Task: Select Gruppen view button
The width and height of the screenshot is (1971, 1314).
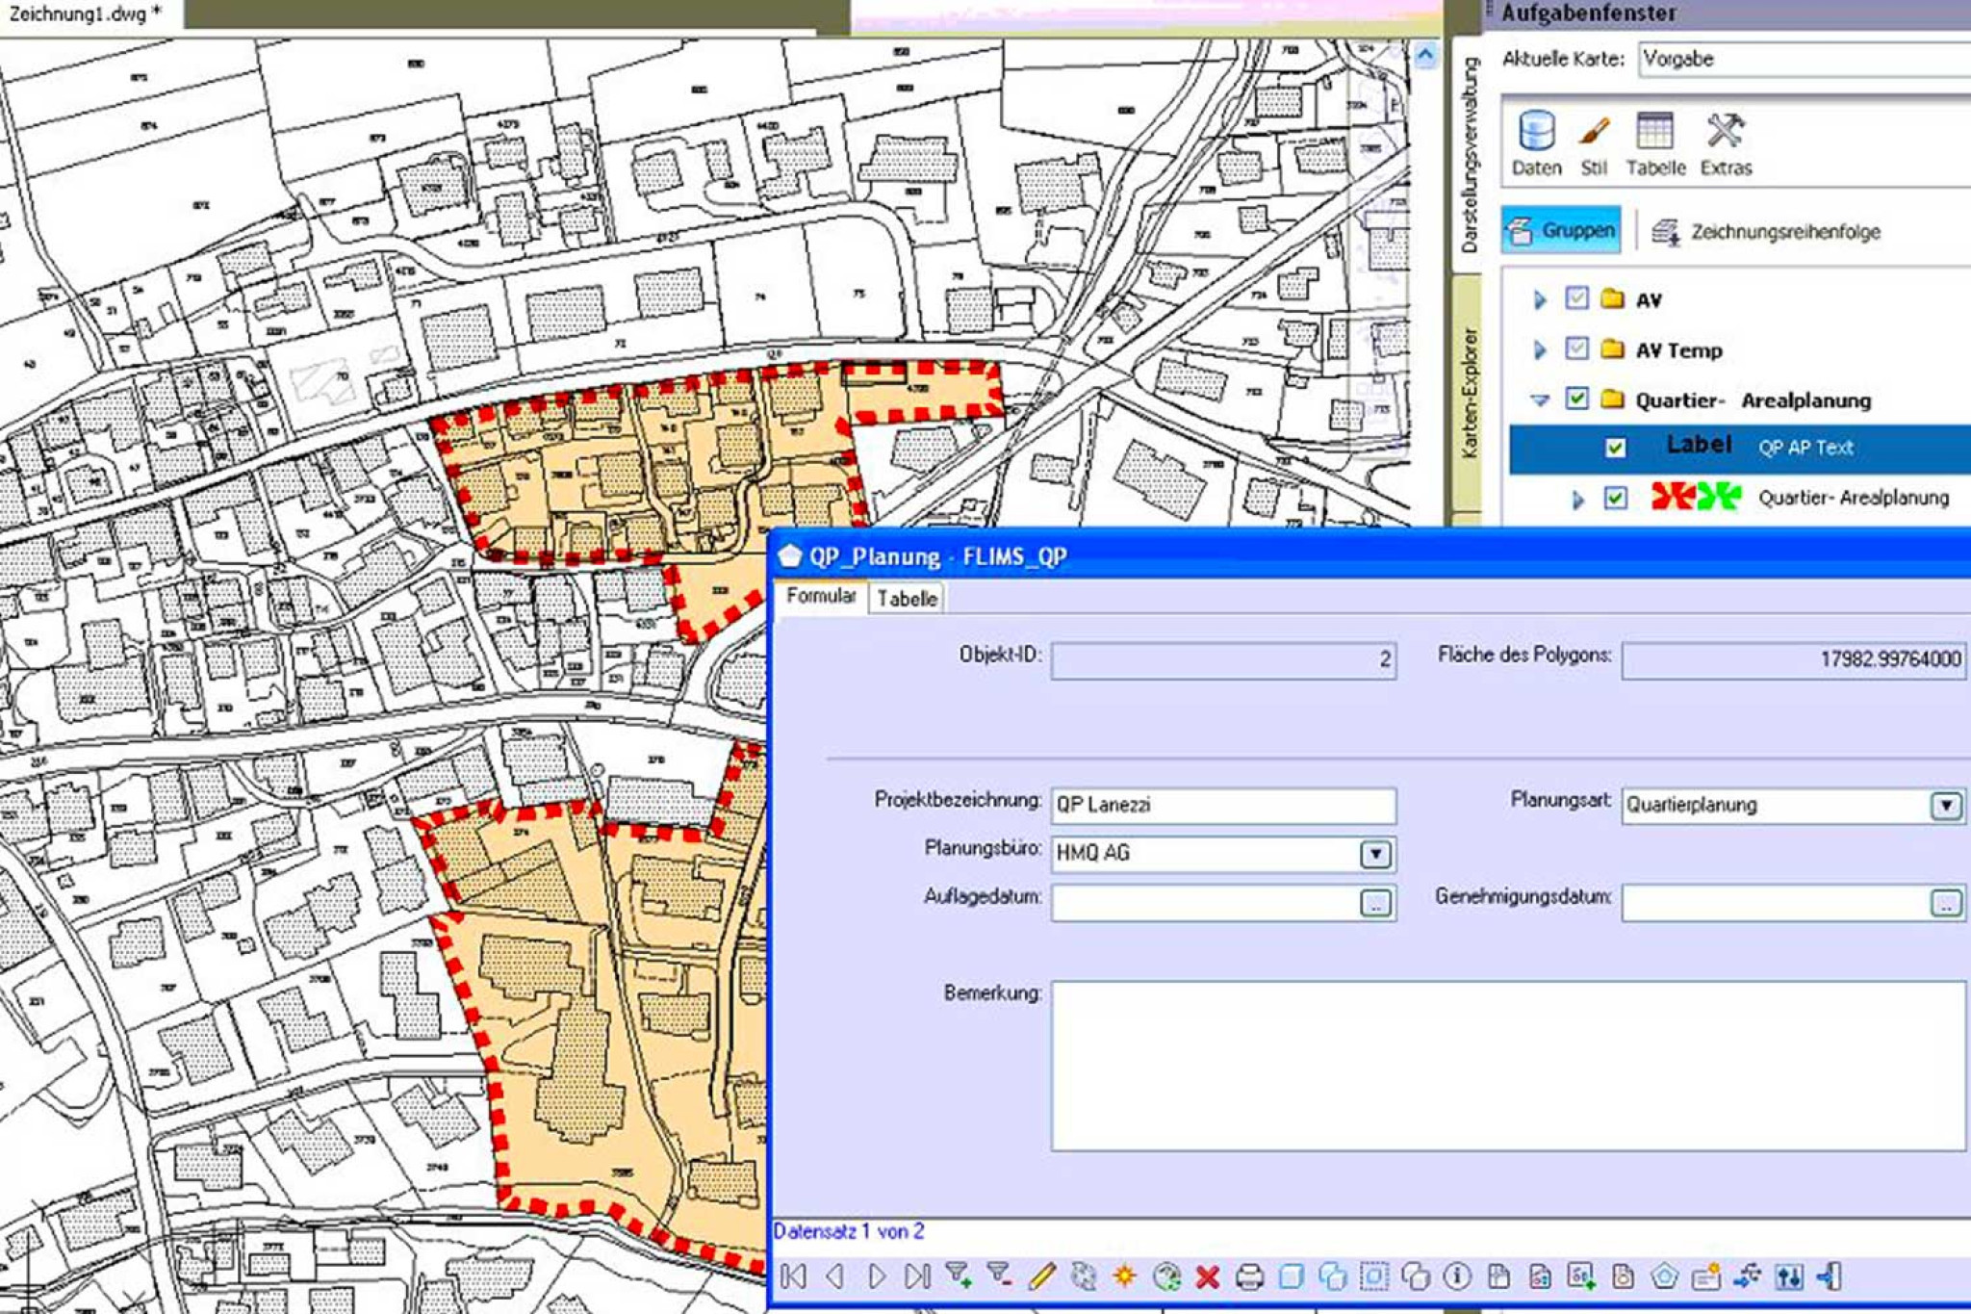Action: [x=1561, y=230]
